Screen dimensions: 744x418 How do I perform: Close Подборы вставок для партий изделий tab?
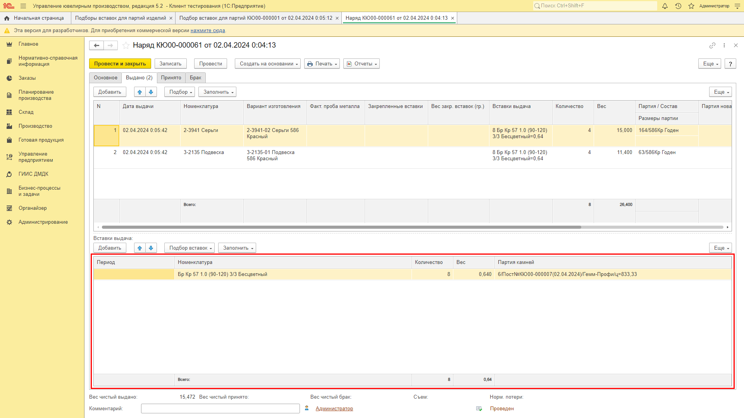[x=171, y=18]
